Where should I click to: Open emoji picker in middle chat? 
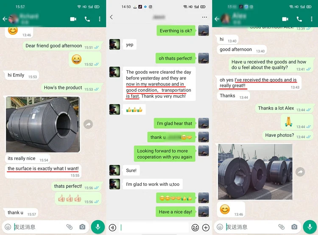click(x=195, y=228)
